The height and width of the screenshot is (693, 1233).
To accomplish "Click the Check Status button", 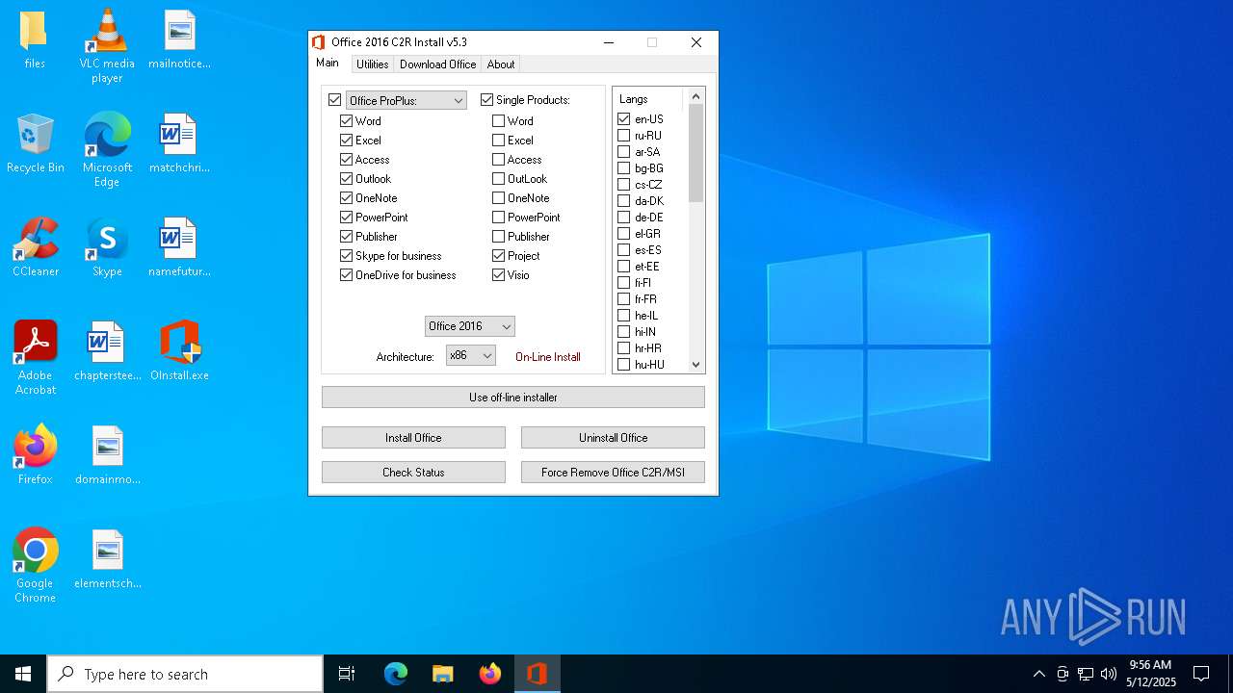I will (x=413, y=473).
